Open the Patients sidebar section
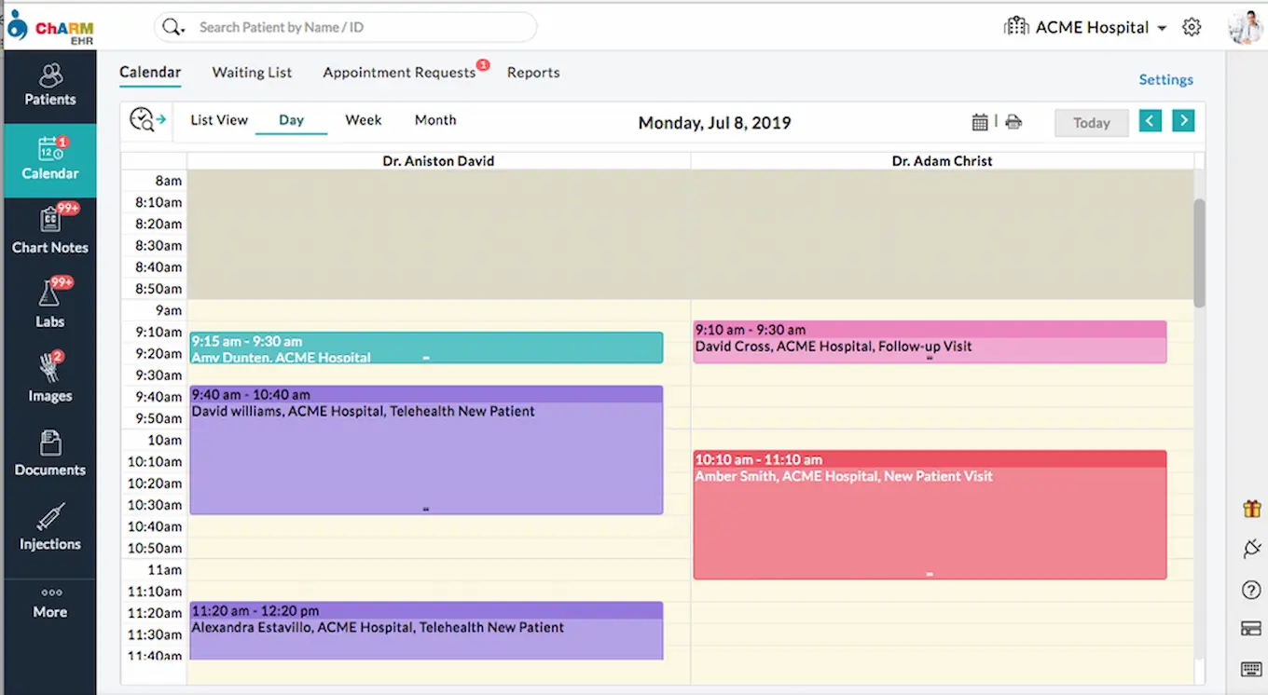This screenshot has height=695, width=1268. pos(50,86)
